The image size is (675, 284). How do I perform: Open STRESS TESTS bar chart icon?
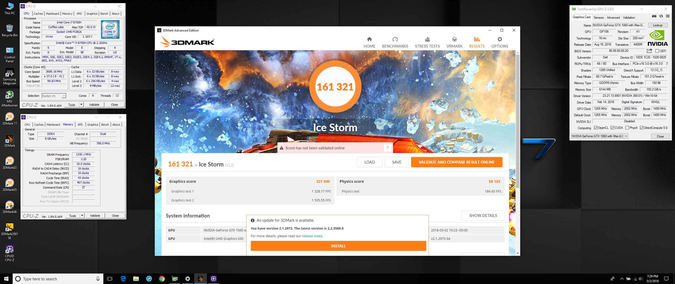point(427,39)
